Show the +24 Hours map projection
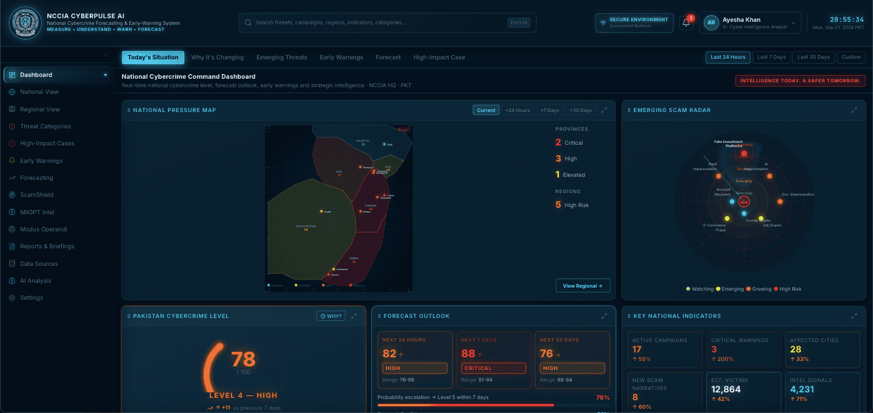The image size is (873, 413). coord(518,110)
